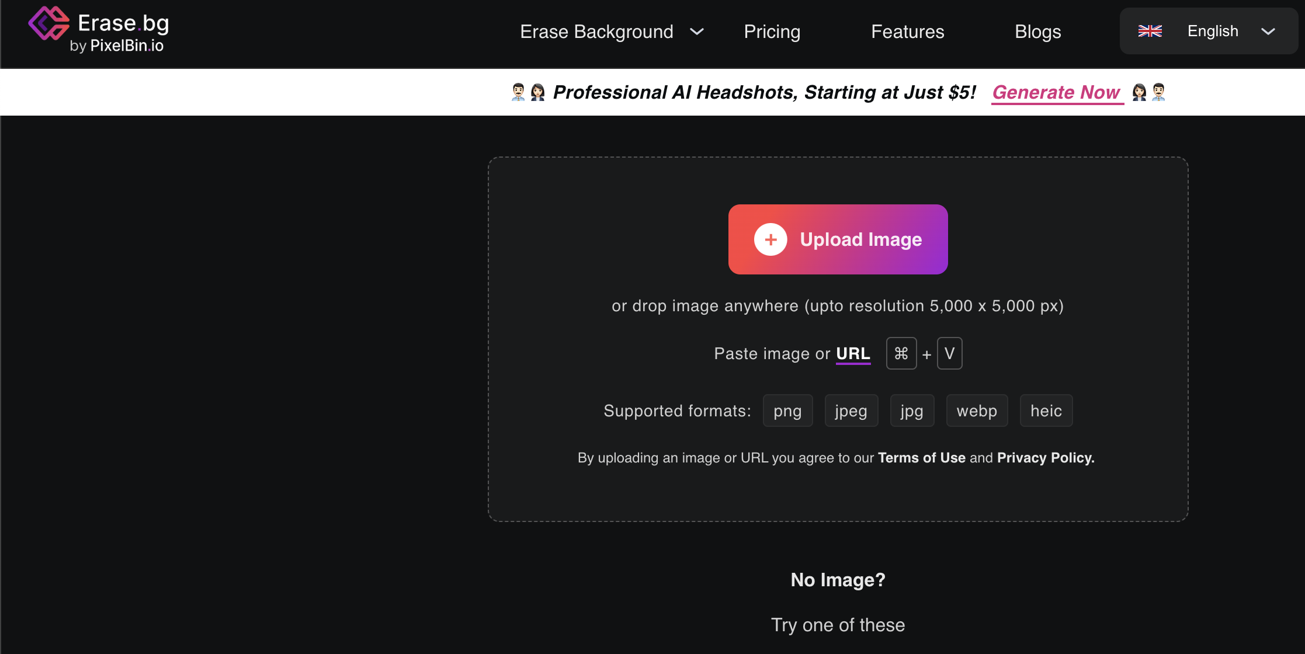Open the Terms of Use link
This screenshot has height=654, width=1305.
[921, 458]
